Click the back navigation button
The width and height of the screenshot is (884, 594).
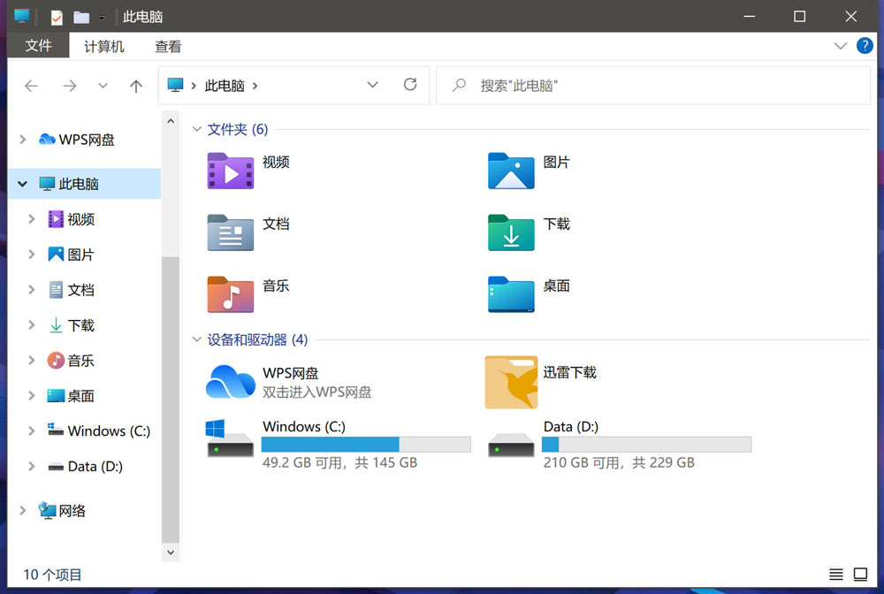pos(31,85)
